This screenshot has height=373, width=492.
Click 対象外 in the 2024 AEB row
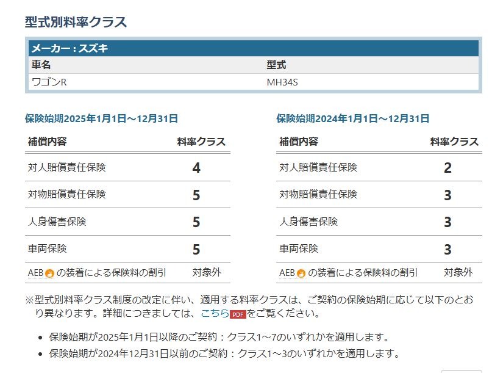458,272
